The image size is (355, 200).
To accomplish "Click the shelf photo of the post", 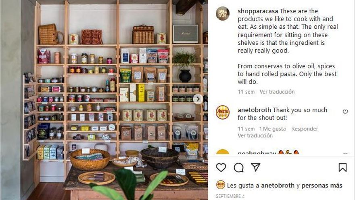I will tap(104, 100).
